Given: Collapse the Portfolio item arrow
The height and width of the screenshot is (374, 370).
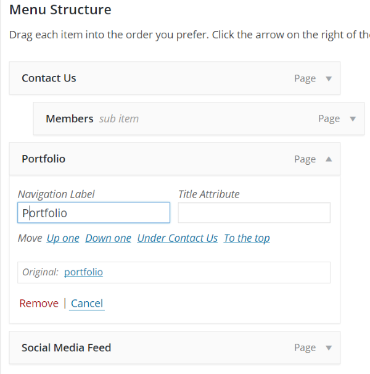Looking at the screenshot, I should (329, 159).
